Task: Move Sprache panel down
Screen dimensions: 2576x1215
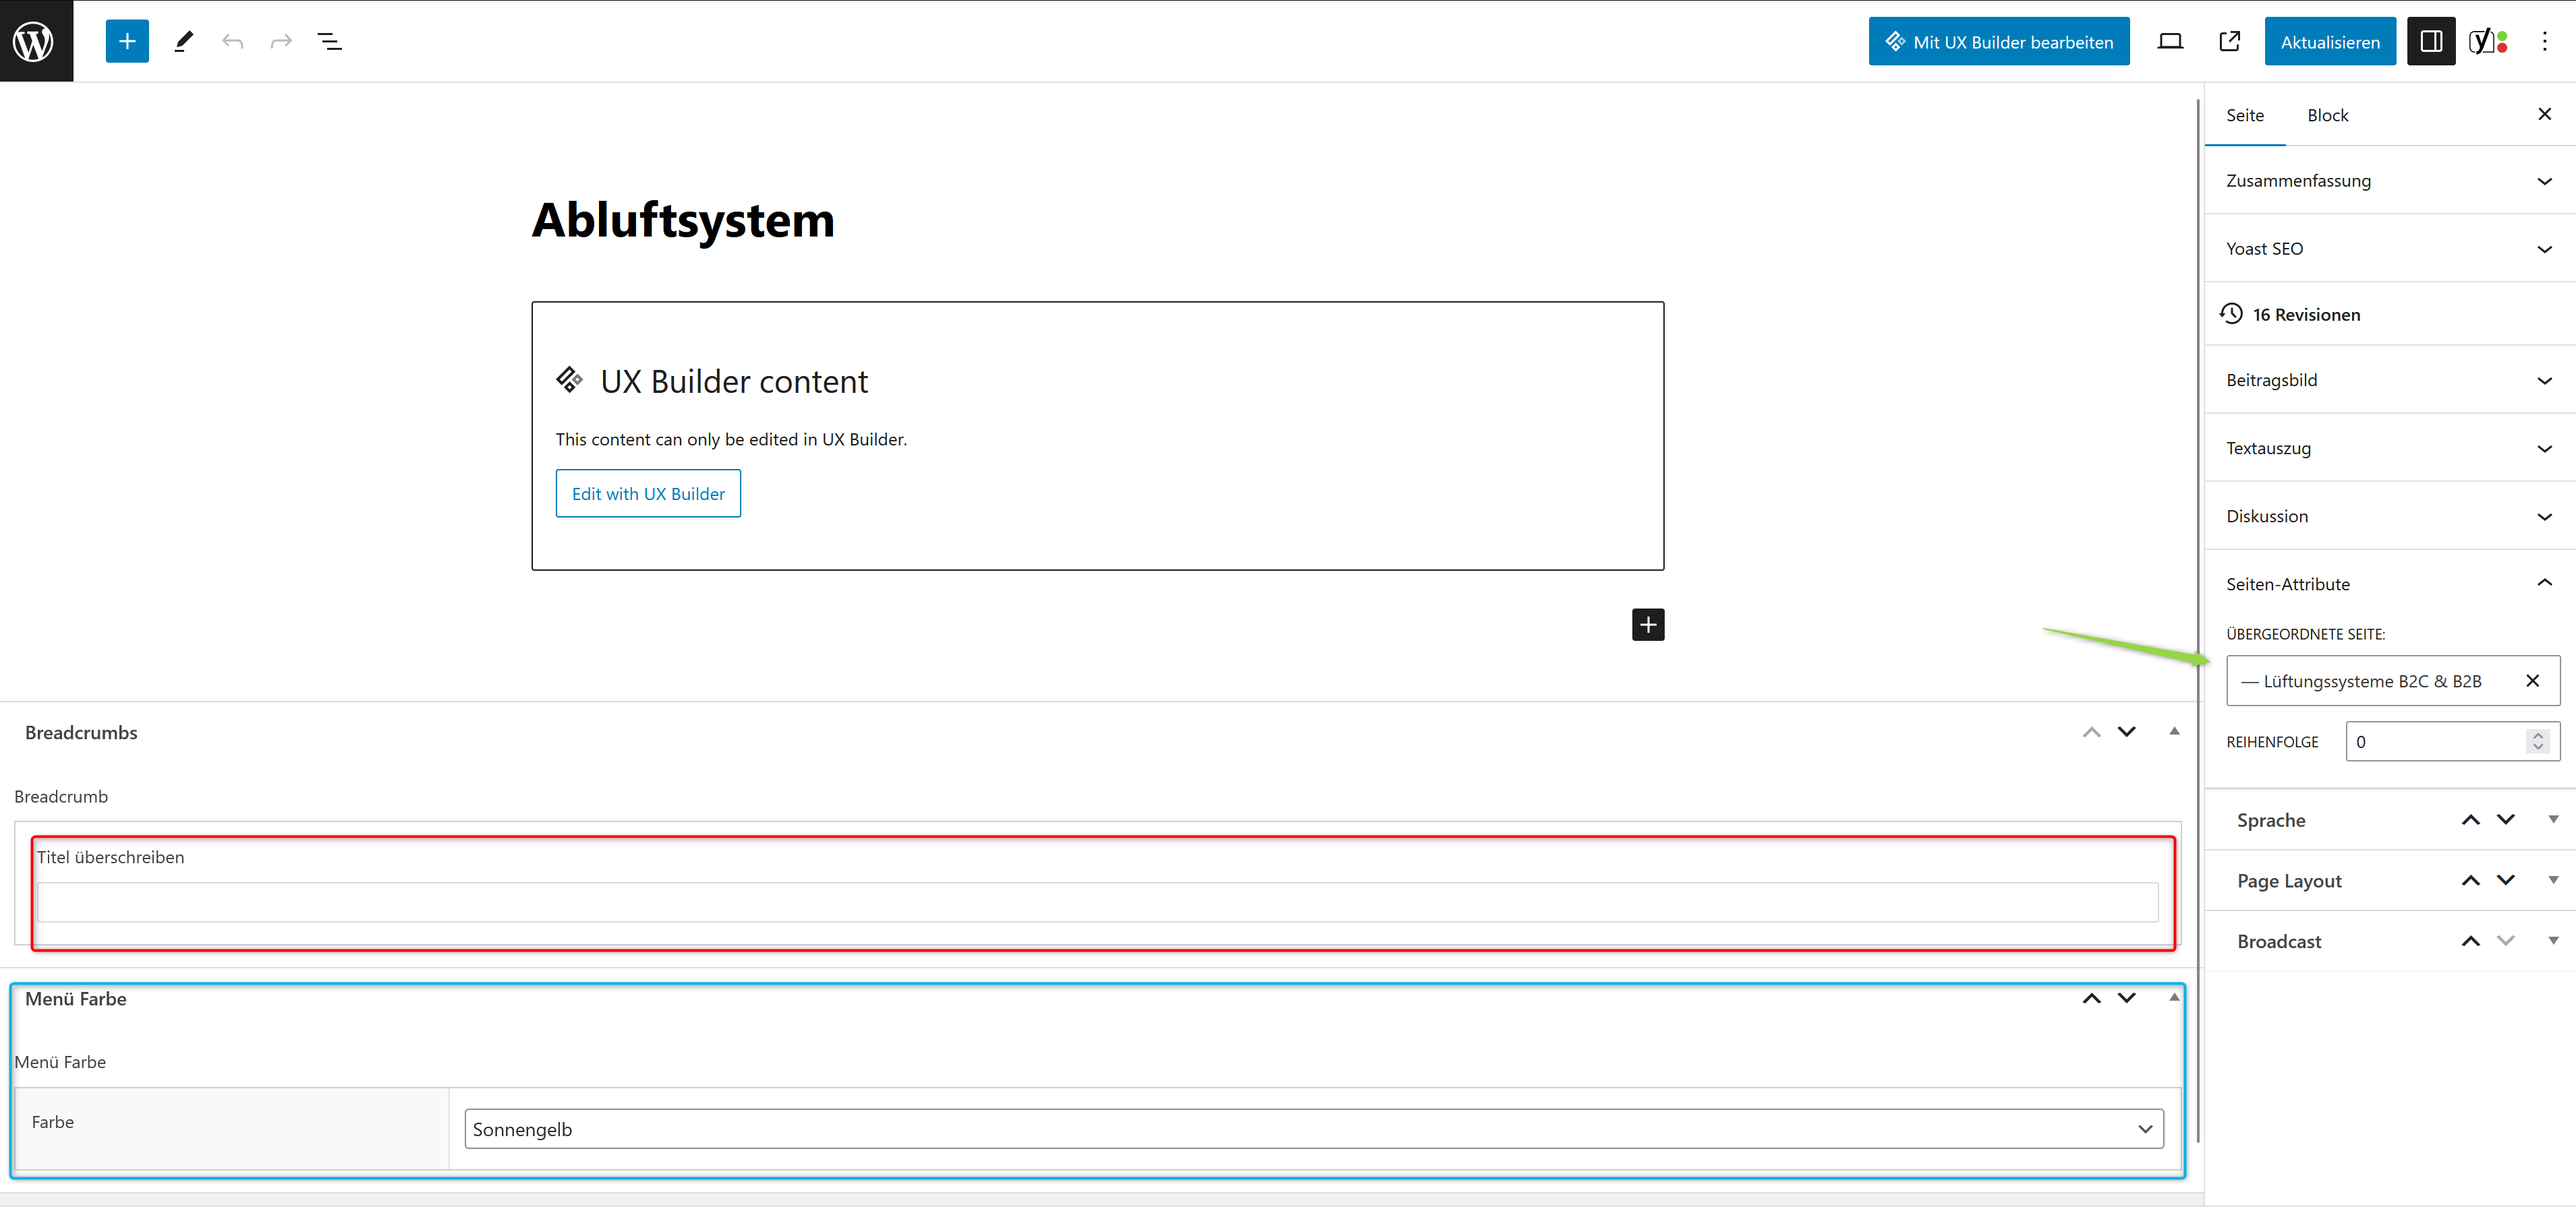Action: tap(2506, 820)
